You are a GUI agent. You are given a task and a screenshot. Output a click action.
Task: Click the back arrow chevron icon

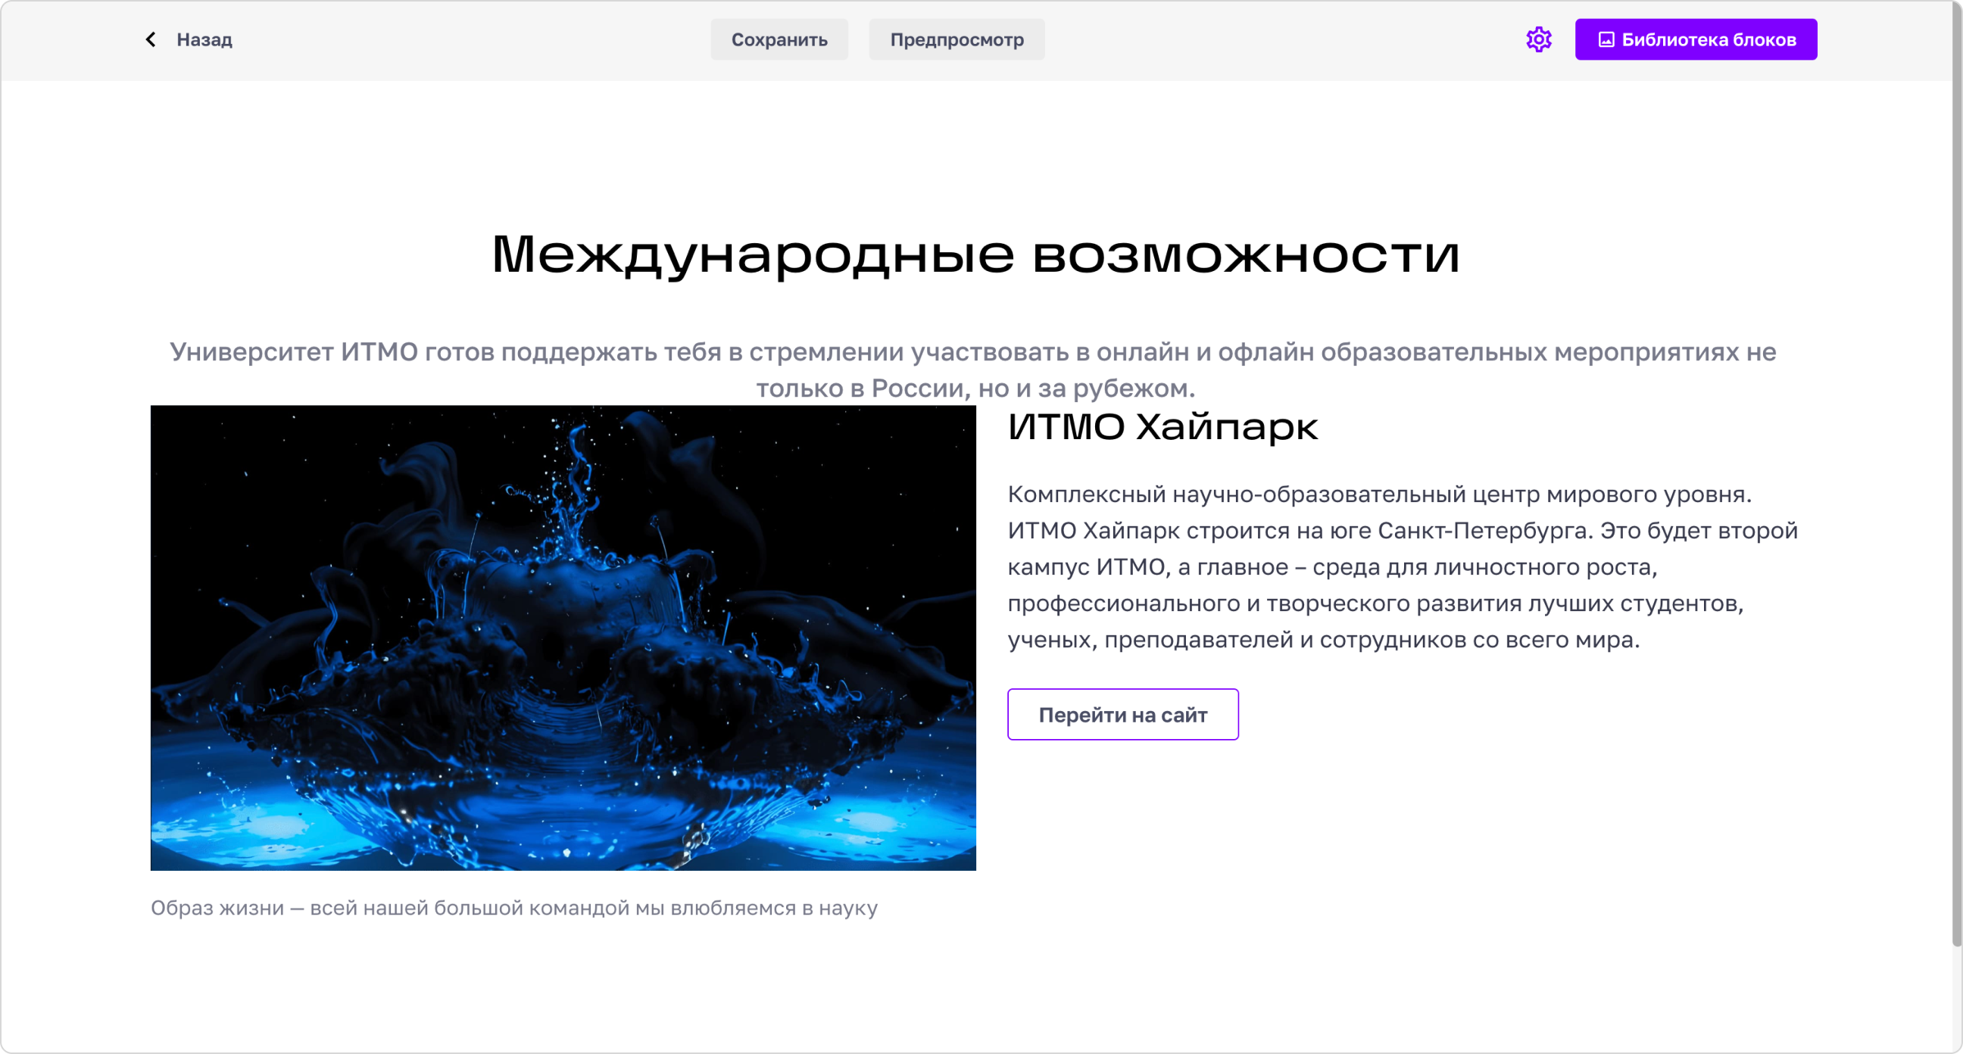coord(151,39)
